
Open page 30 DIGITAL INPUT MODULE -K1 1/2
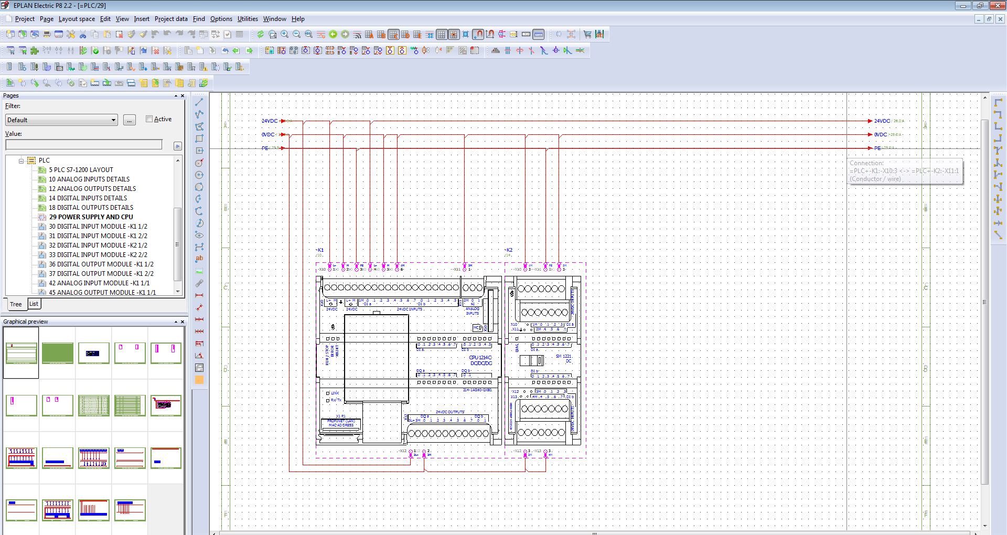(x=98, y=227)
